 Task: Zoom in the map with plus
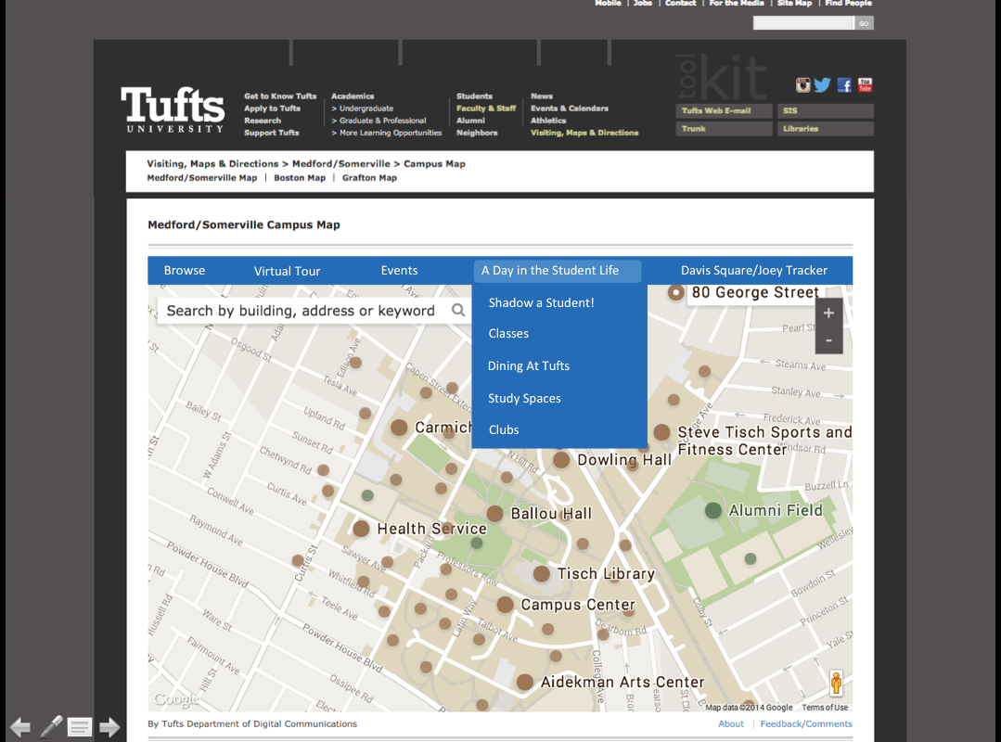coord(828,313)
